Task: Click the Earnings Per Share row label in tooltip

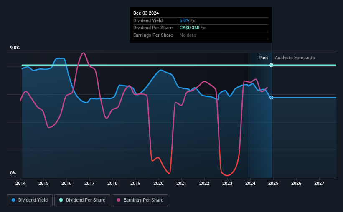Action: (x=153, y=35)
